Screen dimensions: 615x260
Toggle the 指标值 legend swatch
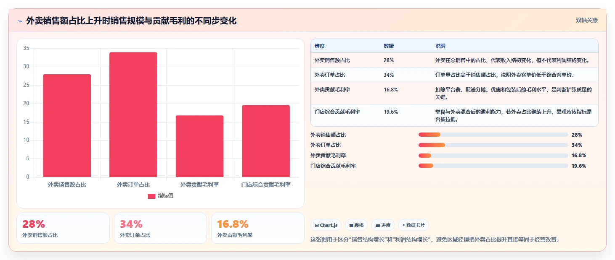pyautogui.click(x=151, y=196)
